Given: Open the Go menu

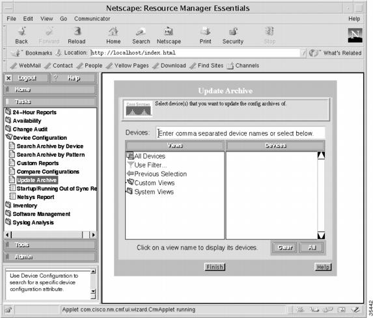Looking at the screenshot, I should point(63,19).
